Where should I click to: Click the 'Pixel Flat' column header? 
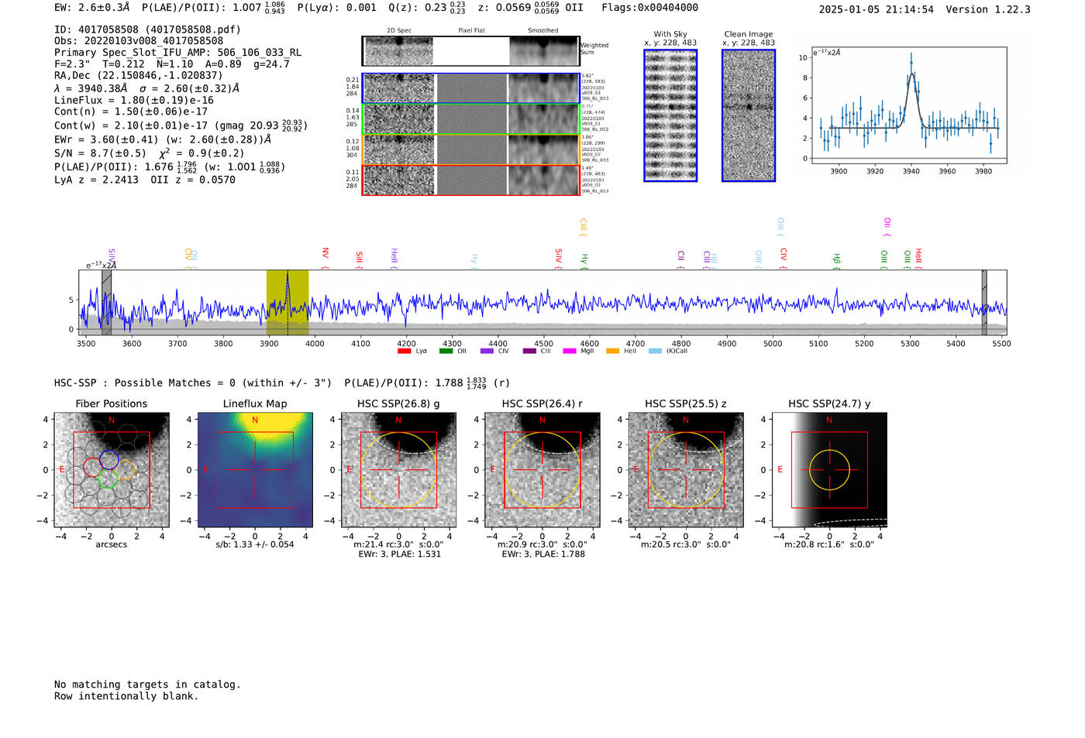click(x=471, y=31)
